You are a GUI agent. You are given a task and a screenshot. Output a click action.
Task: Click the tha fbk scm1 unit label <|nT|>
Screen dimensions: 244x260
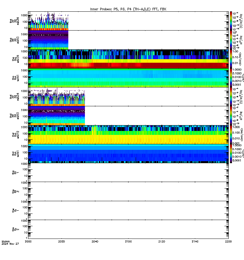point(243,78)
